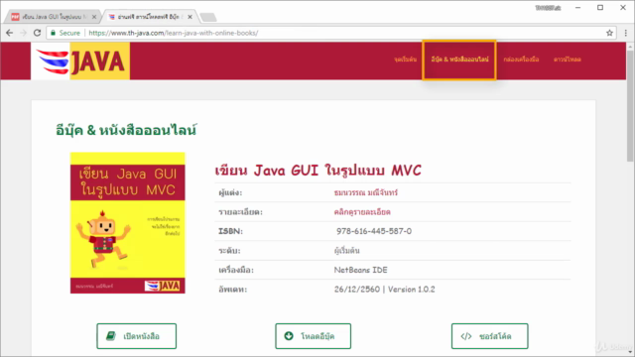Click the book title เขียน Java GUI ในรูปแบบ MVC
635x357 pixels.
click(x=317, y=171)
